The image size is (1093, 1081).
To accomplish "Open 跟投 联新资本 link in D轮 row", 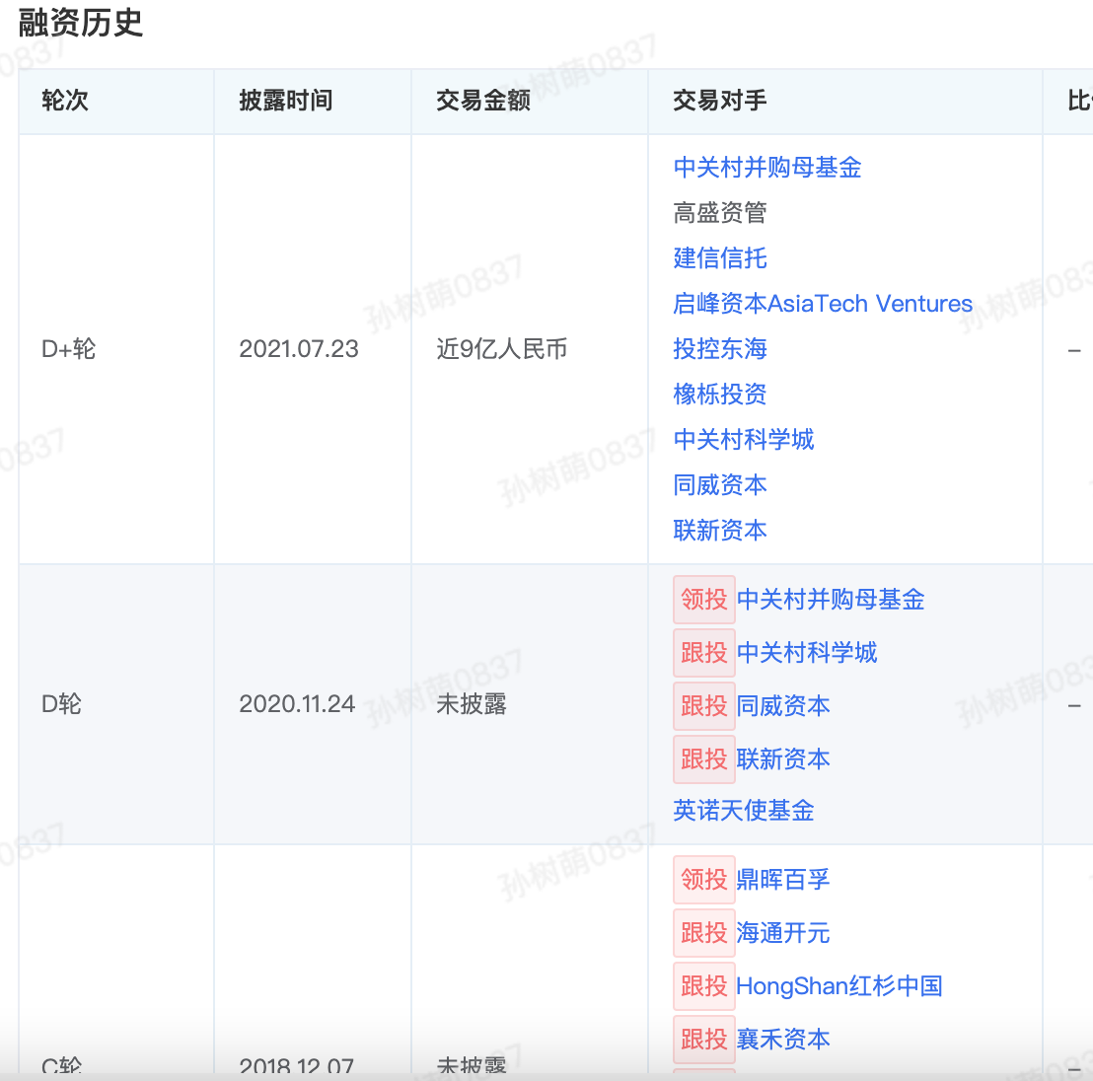I will 783,759.
